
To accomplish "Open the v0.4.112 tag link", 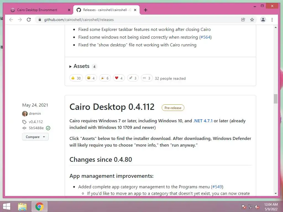I will (36, 122).
